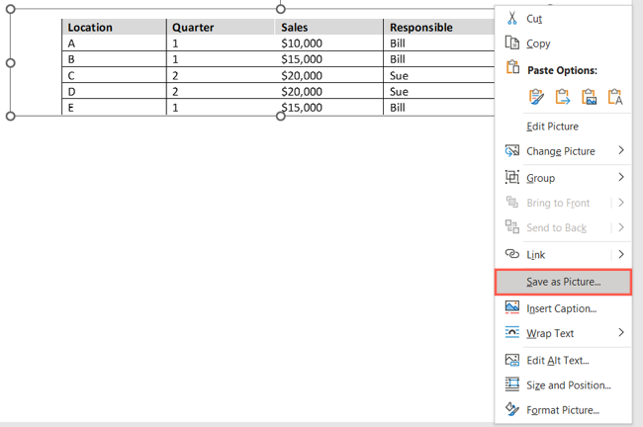Click the Location header cell

(x=114, y=27)
